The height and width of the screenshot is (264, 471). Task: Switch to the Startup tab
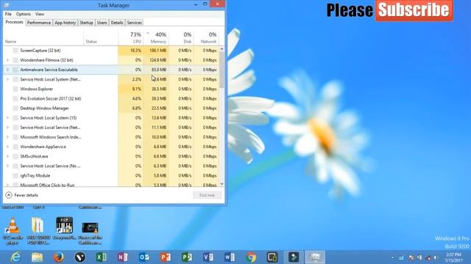87,23
